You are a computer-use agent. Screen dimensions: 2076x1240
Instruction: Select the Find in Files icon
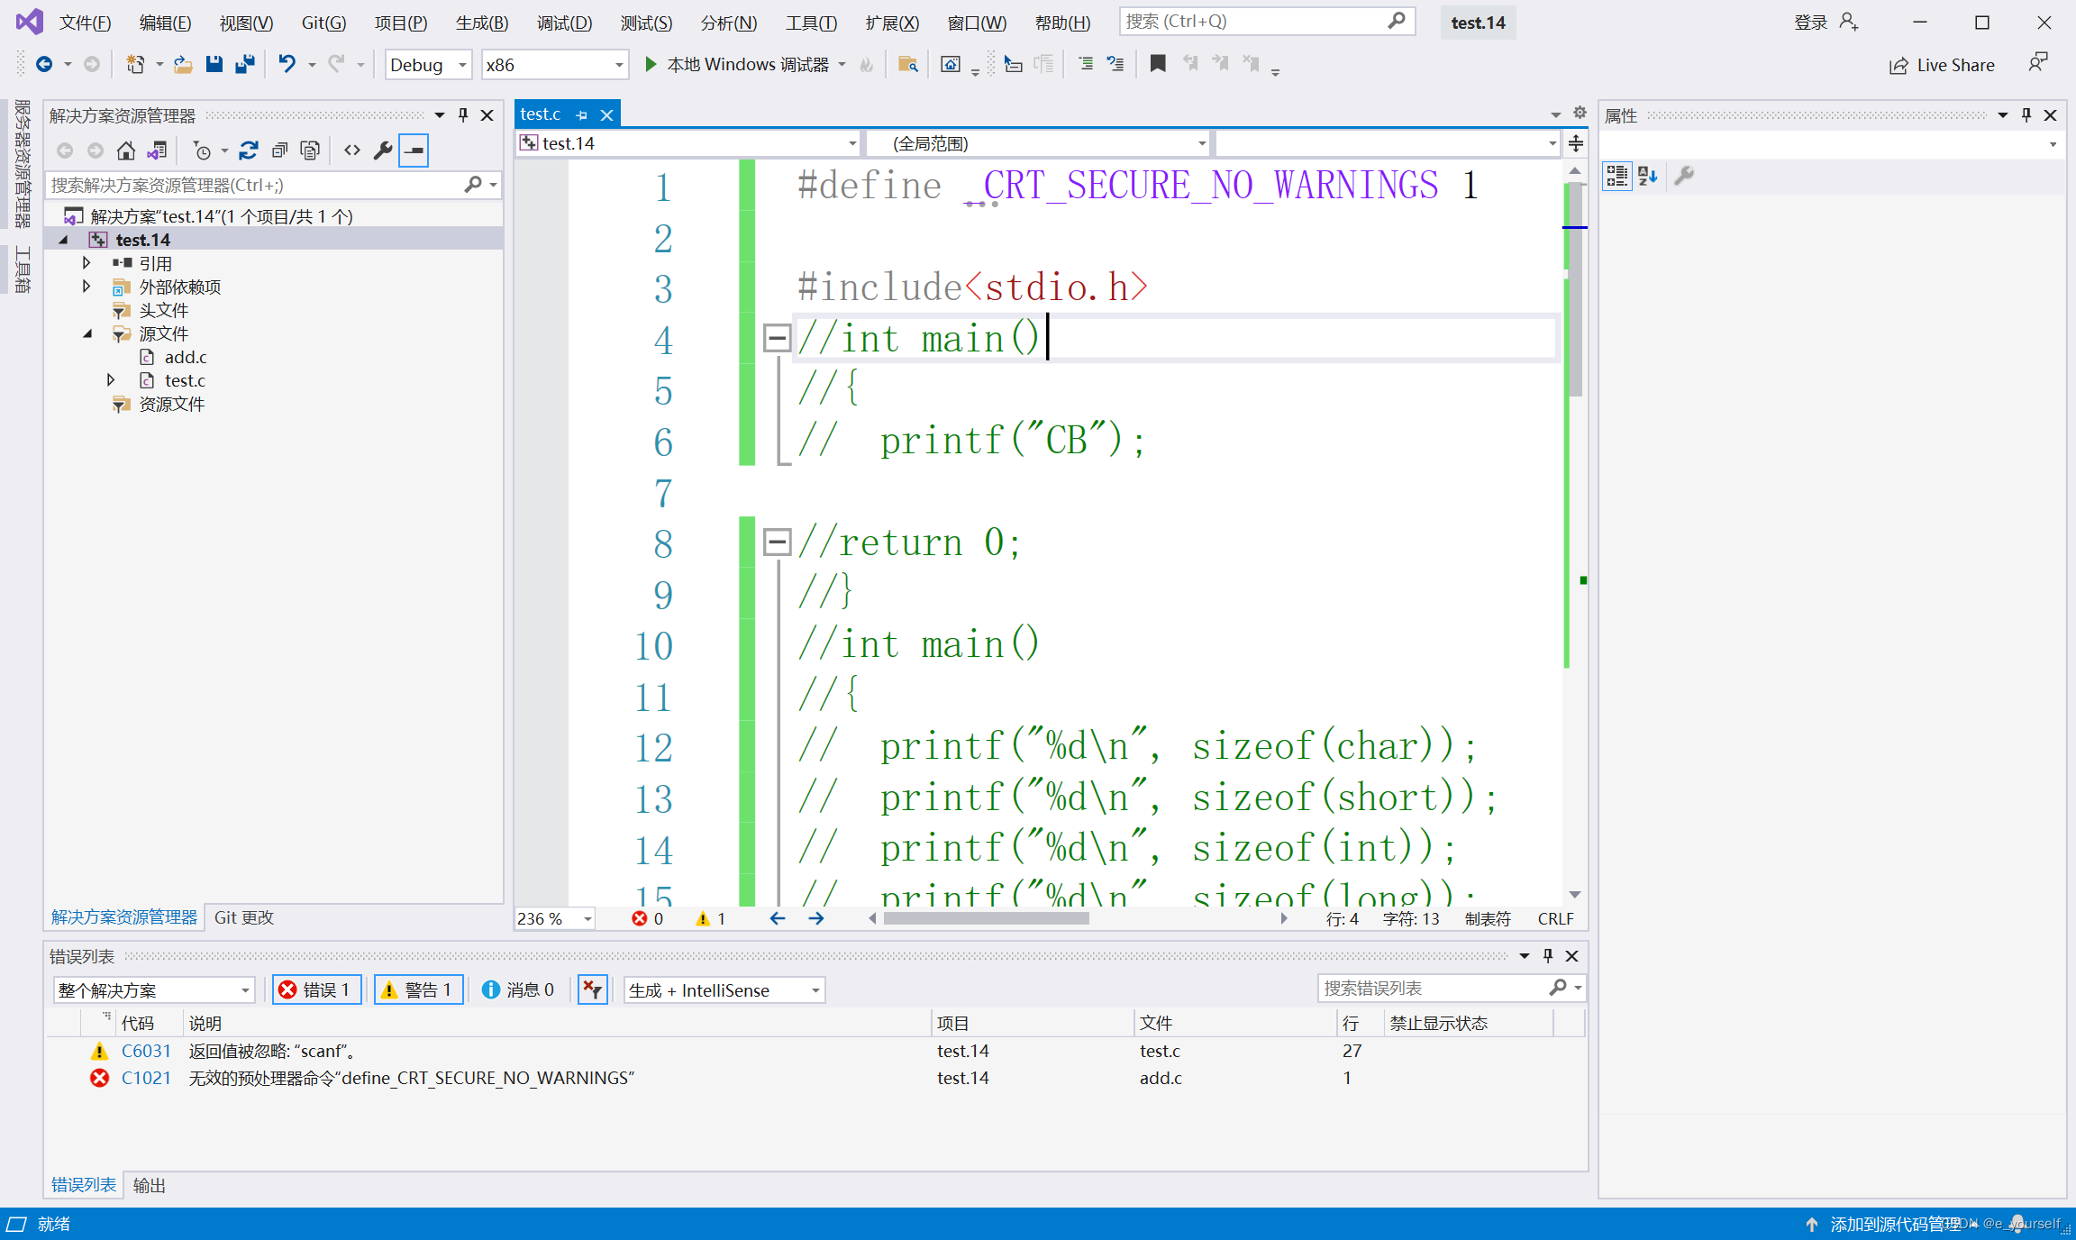point(907,64)
